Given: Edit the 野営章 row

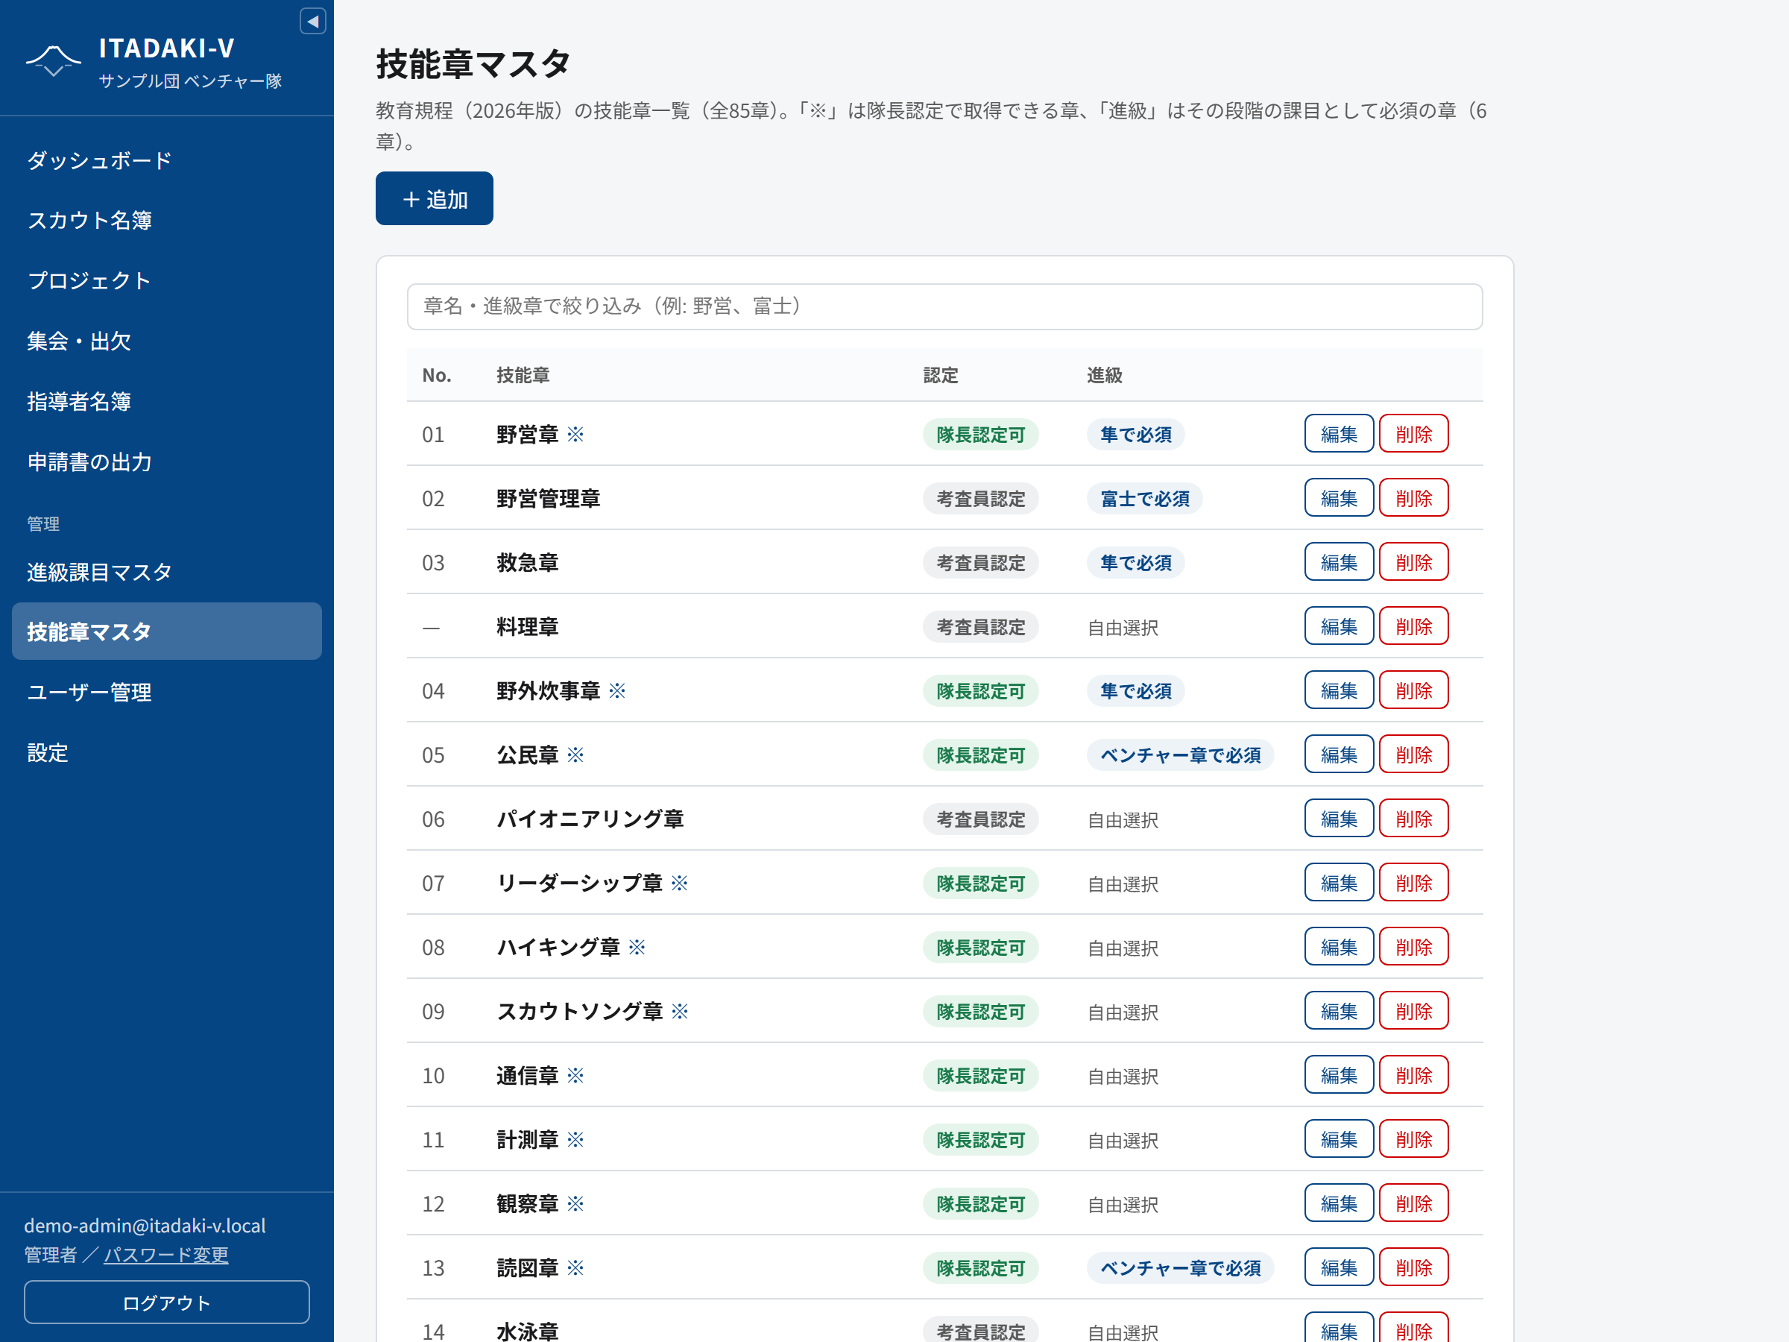Looking at the screenshot, I should [x=1339, y=435].
